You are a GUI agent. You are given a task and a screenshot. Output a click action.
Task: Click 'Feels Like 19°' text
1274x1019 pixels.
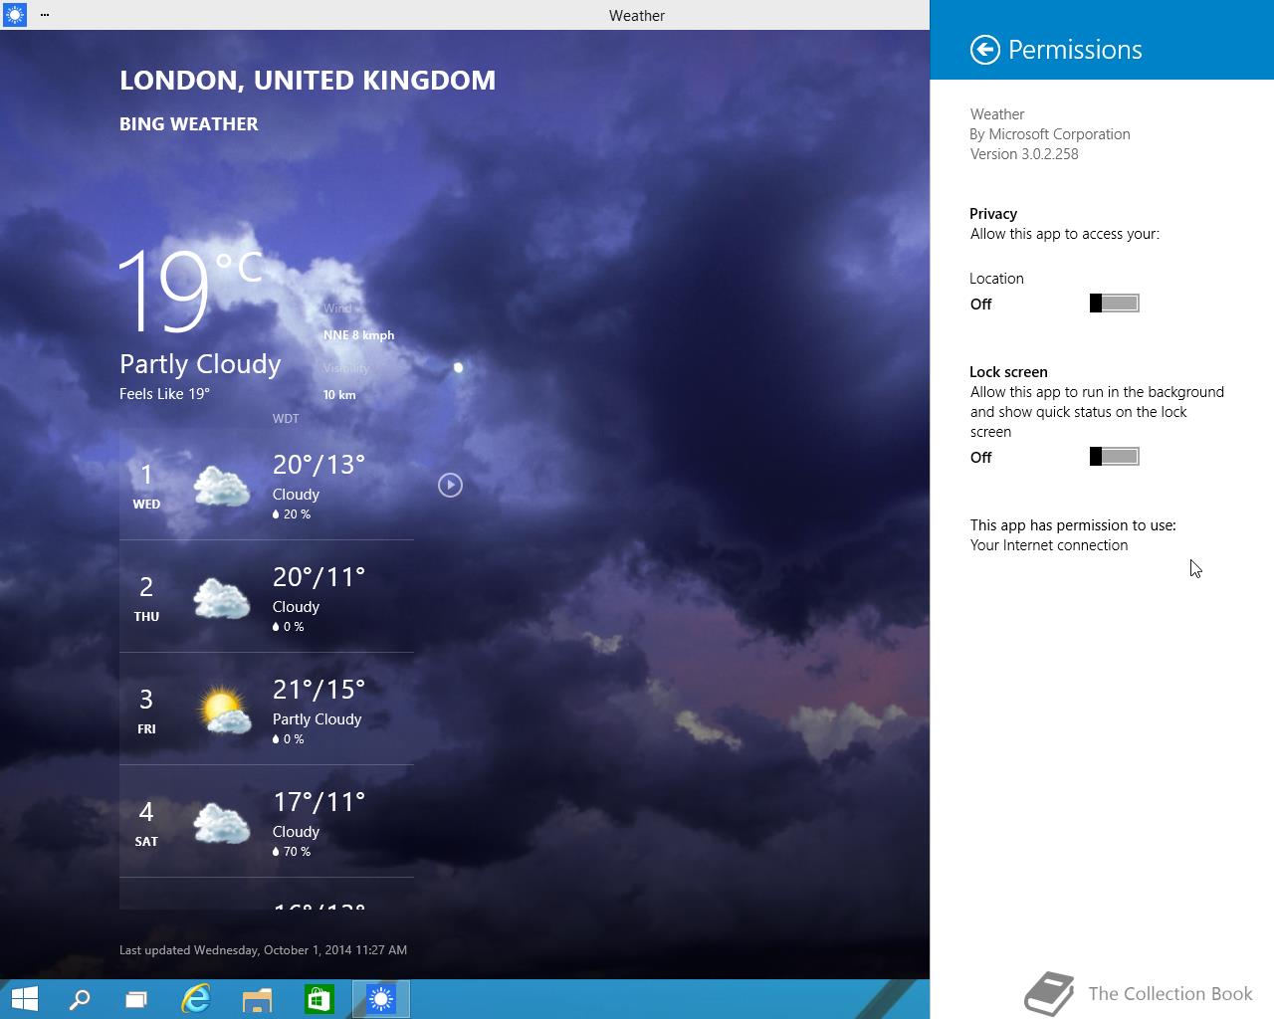coord(164,394)
